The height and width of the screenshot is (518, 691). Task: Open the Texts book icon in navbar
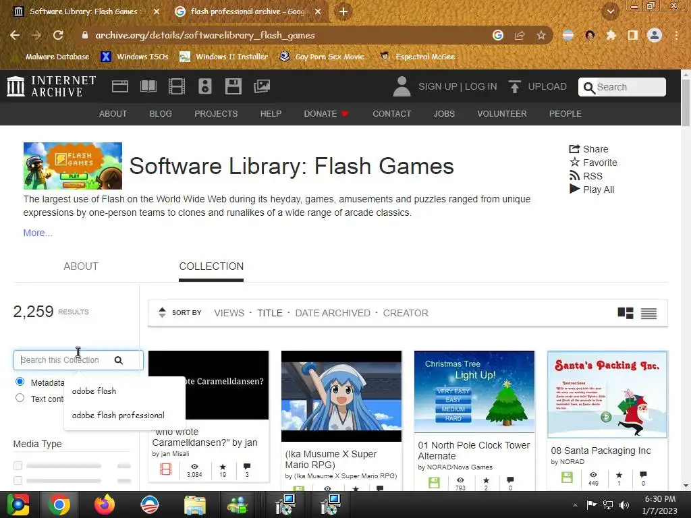(x=148, y=86)
